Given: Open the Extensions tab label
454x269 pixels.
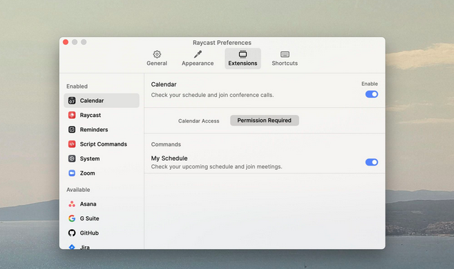Looking at the screenshot, I should 243,63.
